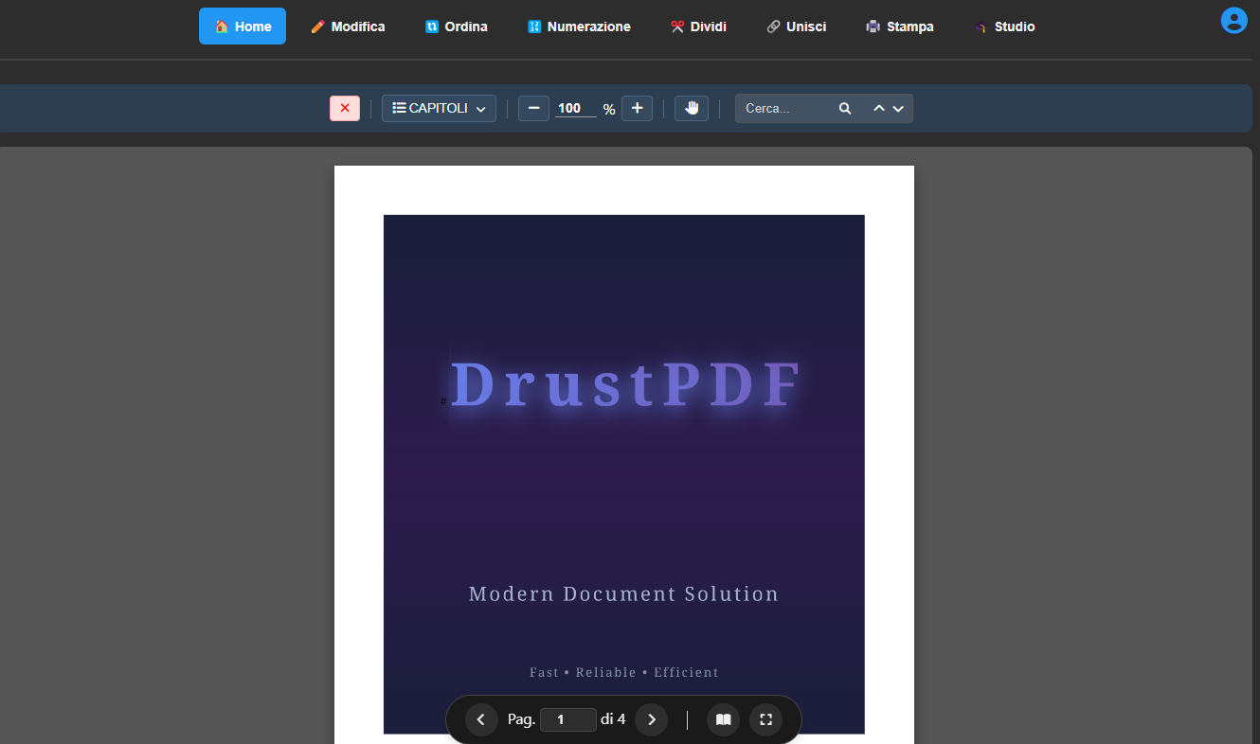Viewport: 1260px width, 744px height.
Task: Open the user account icon
Action: point(1233,19)
